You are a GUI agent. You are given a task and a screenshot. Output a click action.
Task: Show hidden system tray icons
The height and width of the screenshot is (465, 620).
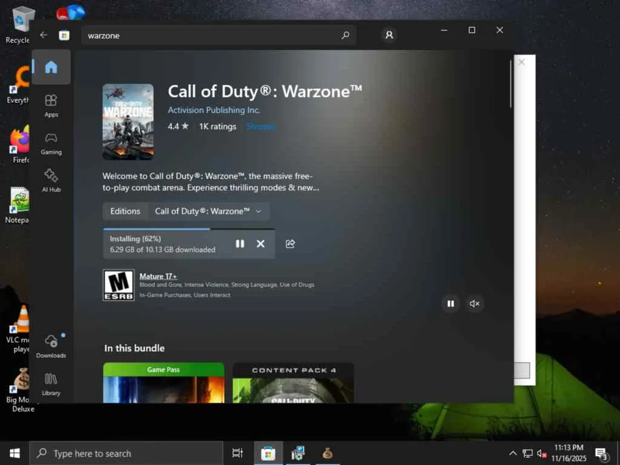click(x=513, y=453)
